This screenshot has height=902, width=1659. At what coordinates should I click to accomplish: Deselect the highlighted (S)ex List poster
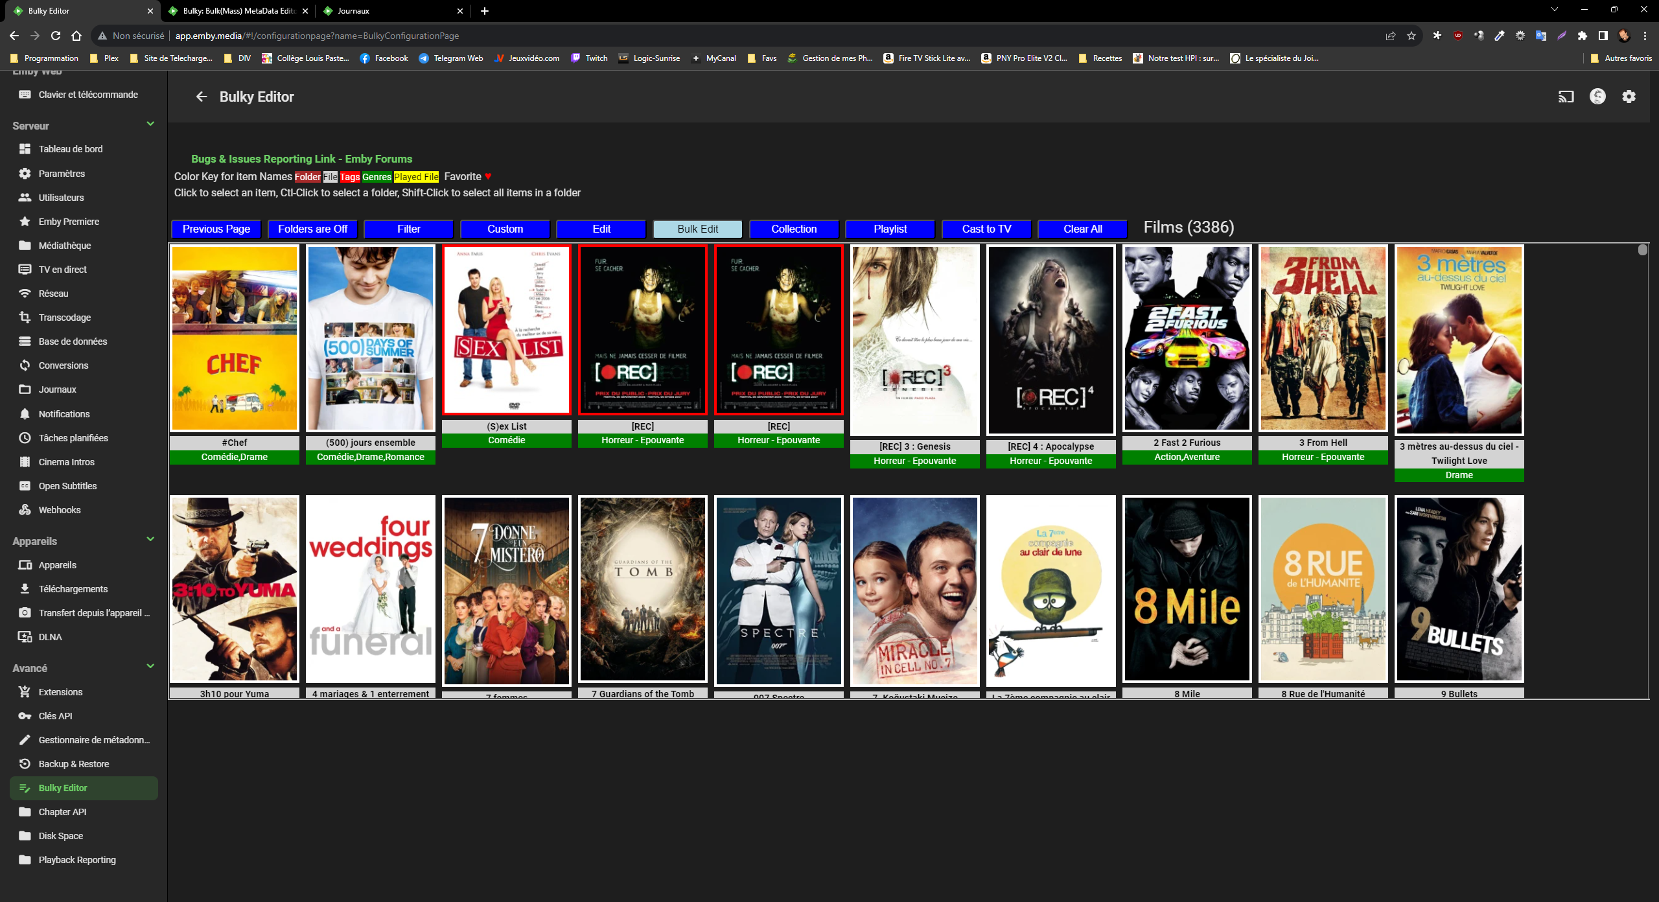point(506,330)
